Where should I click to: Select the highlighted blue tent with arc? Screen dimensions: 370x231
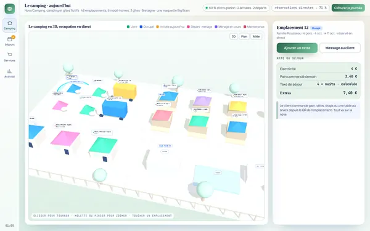(73, 88)
